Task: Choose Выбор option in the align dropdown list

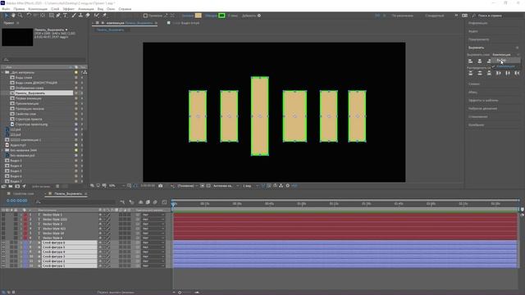Action: (506, 60)
